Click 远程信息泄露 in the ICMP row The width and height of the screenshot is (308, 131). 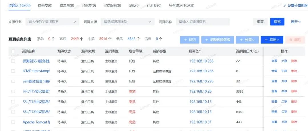pyautogui.click(x=162, y=71)
